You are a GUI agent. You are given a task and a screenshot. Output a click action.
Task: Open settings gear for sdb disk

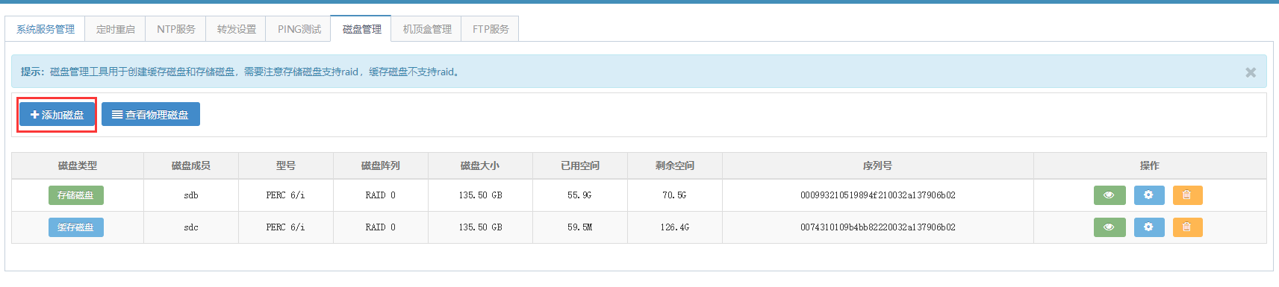click(1148, 195)
